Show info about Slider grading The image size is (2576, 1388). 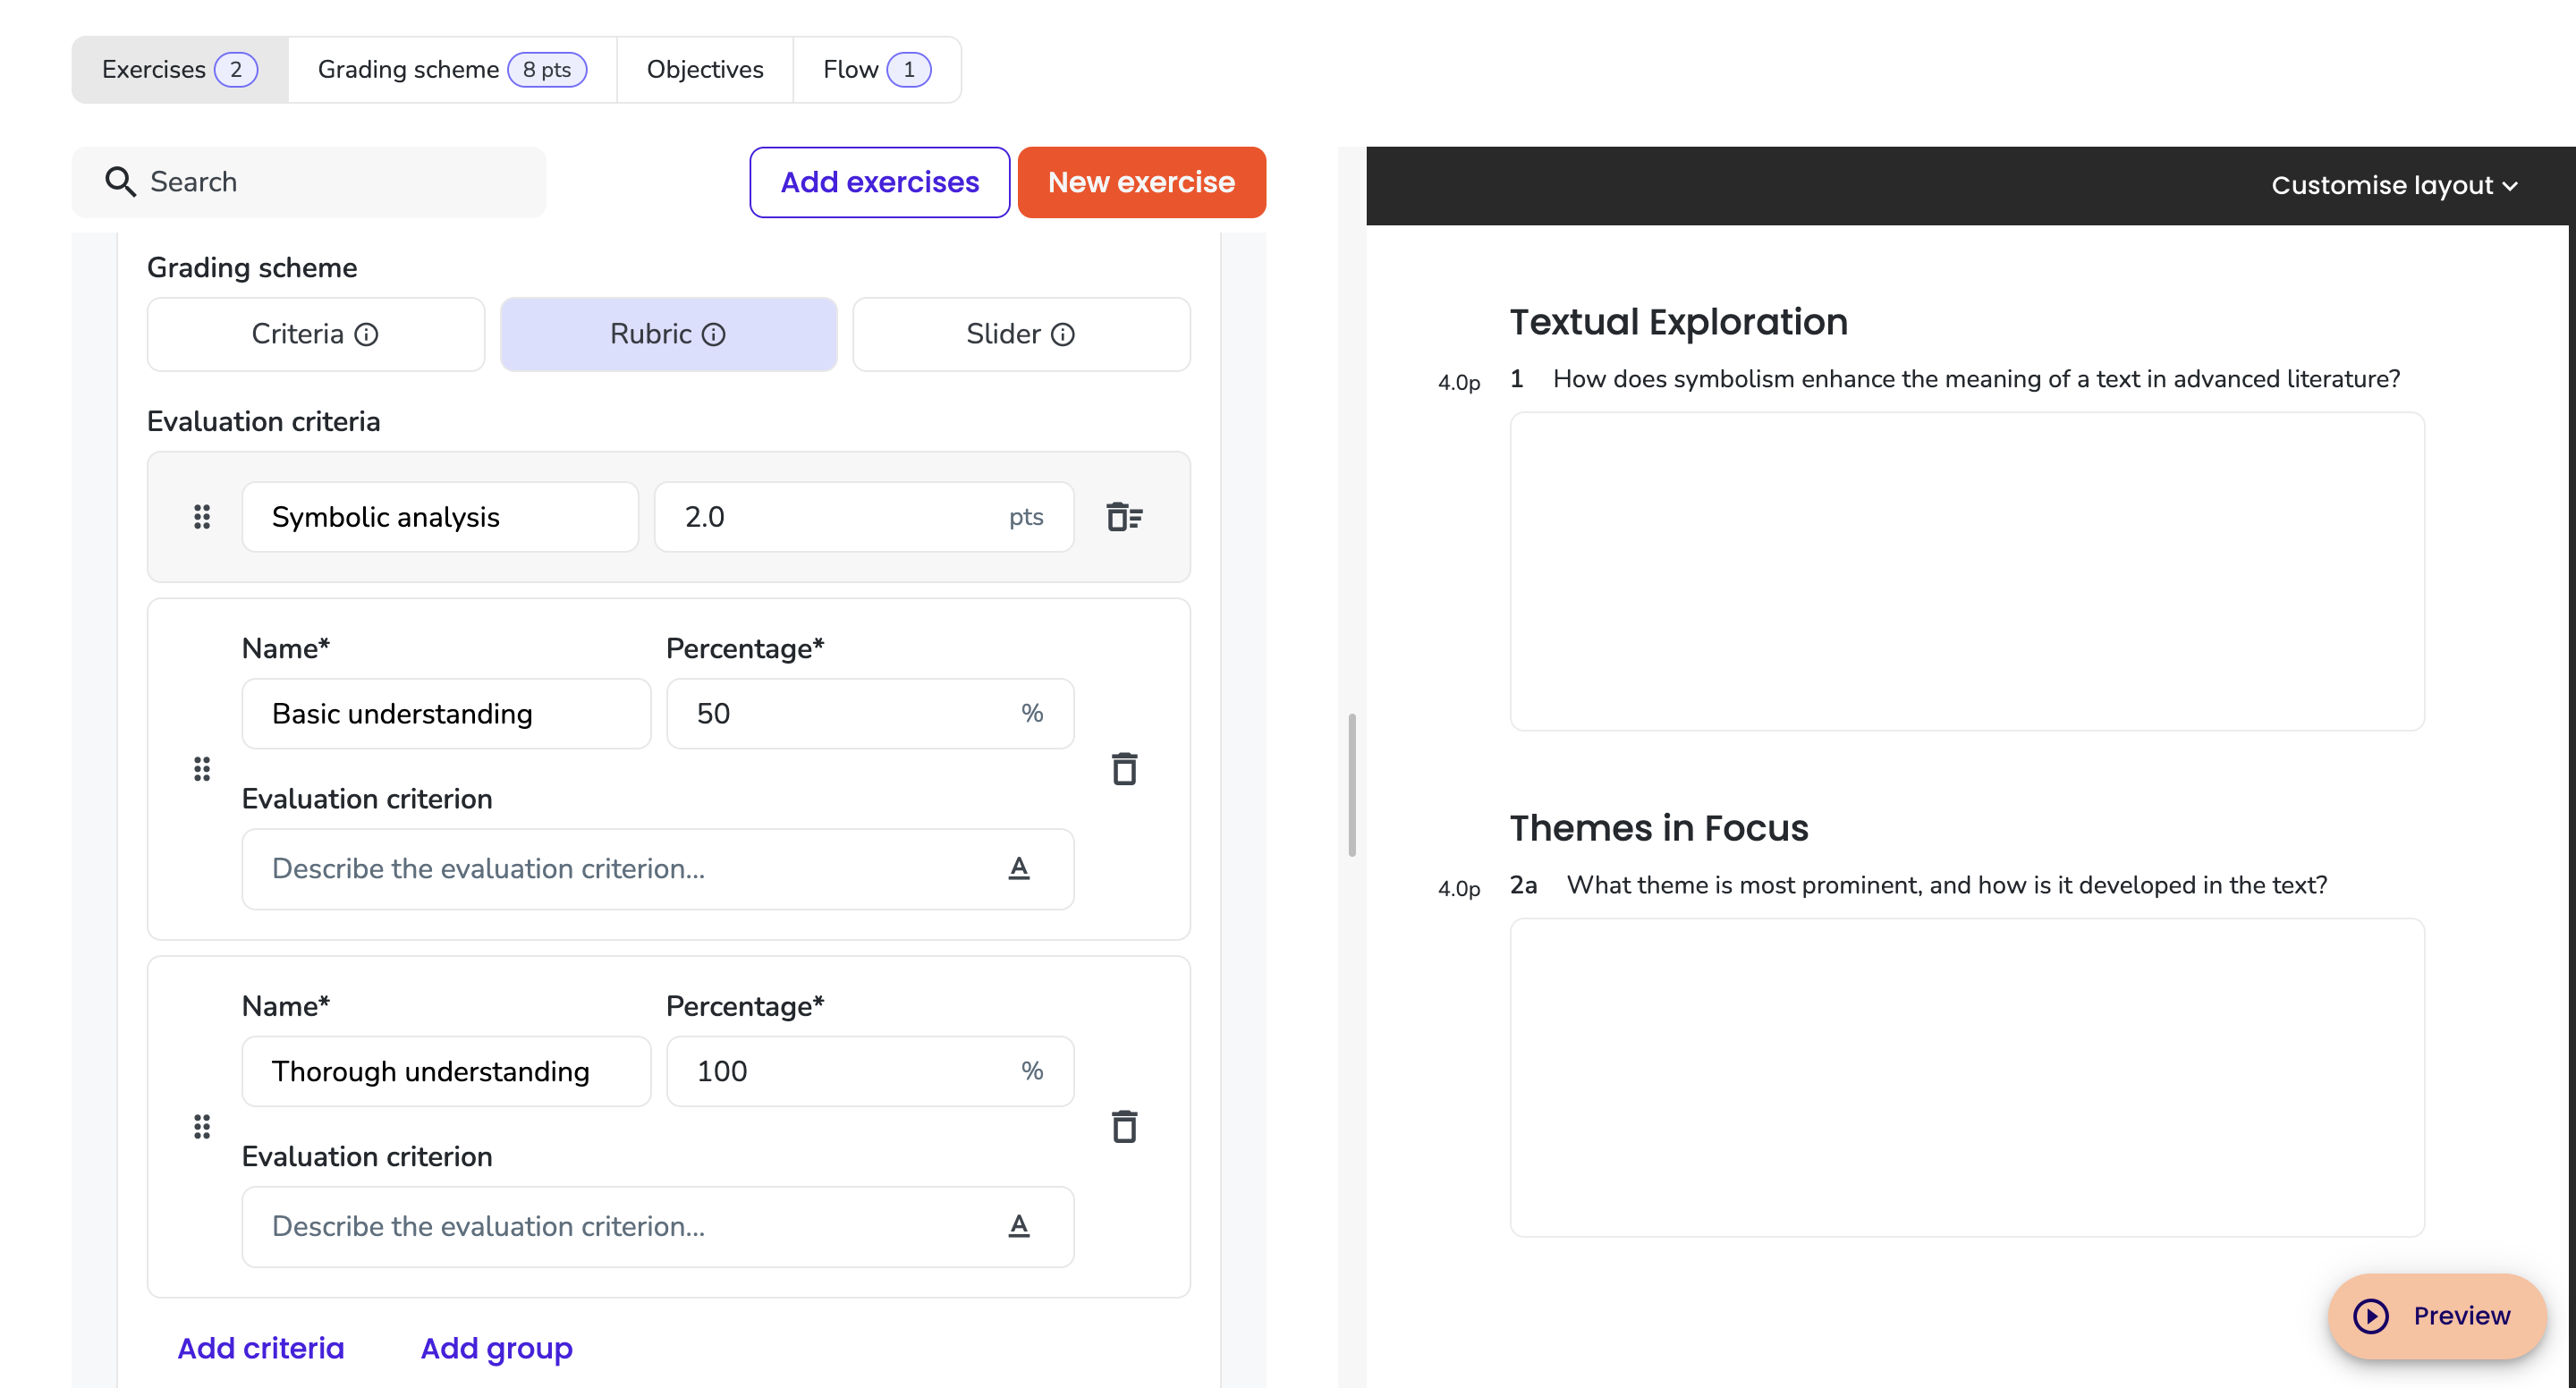point(1063,334)
